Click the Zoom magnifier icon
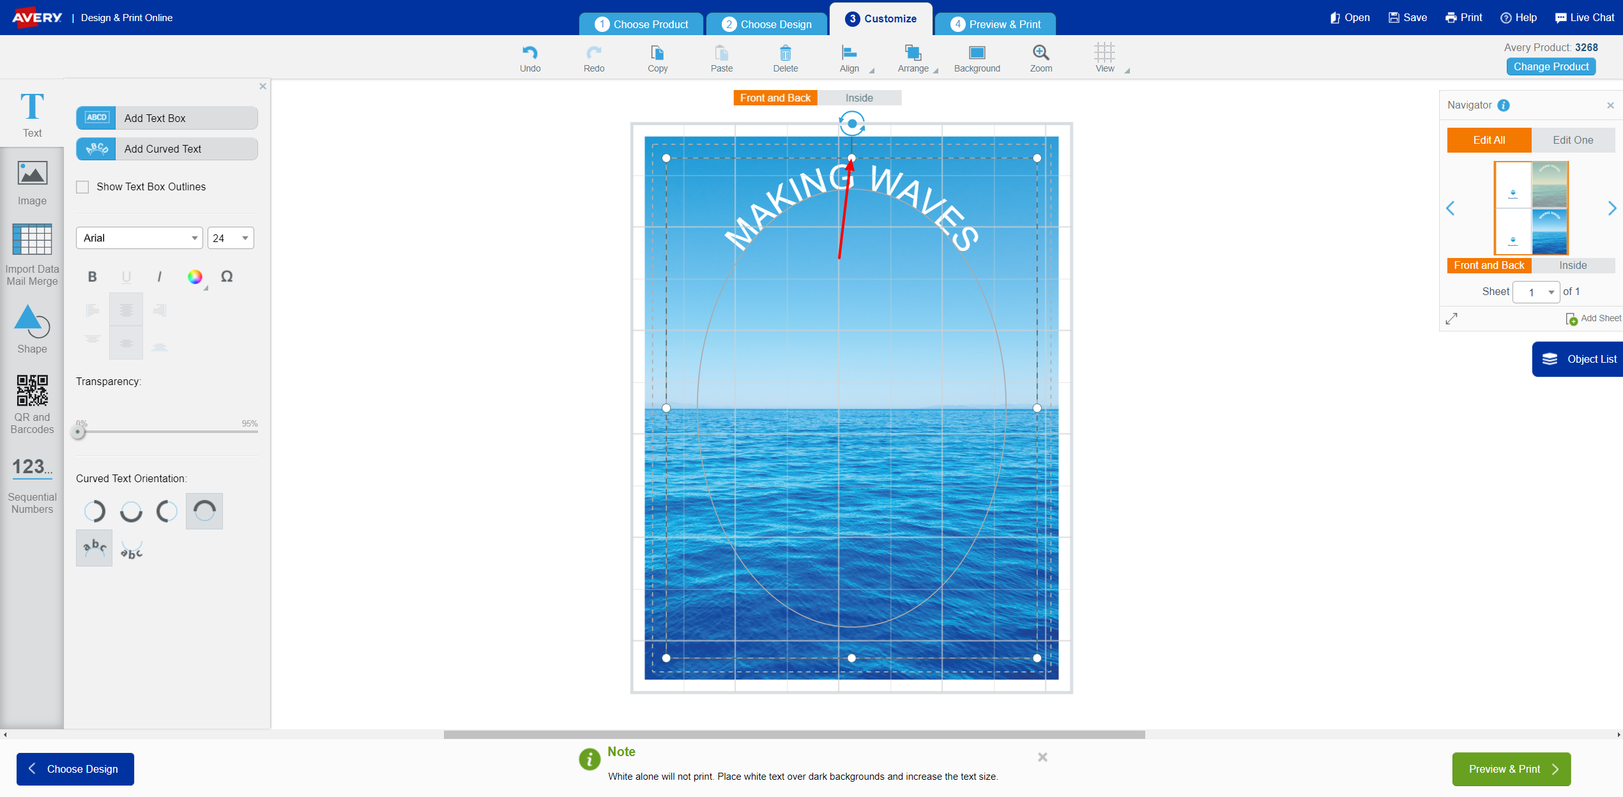 1040,52
